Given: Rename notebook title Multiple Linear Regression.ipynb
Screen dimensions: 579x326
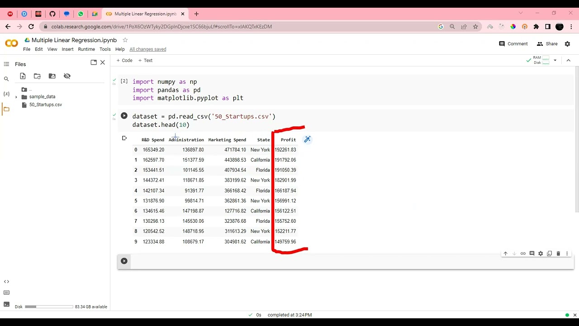Looking at the screenshot, I should coord(74,40).
